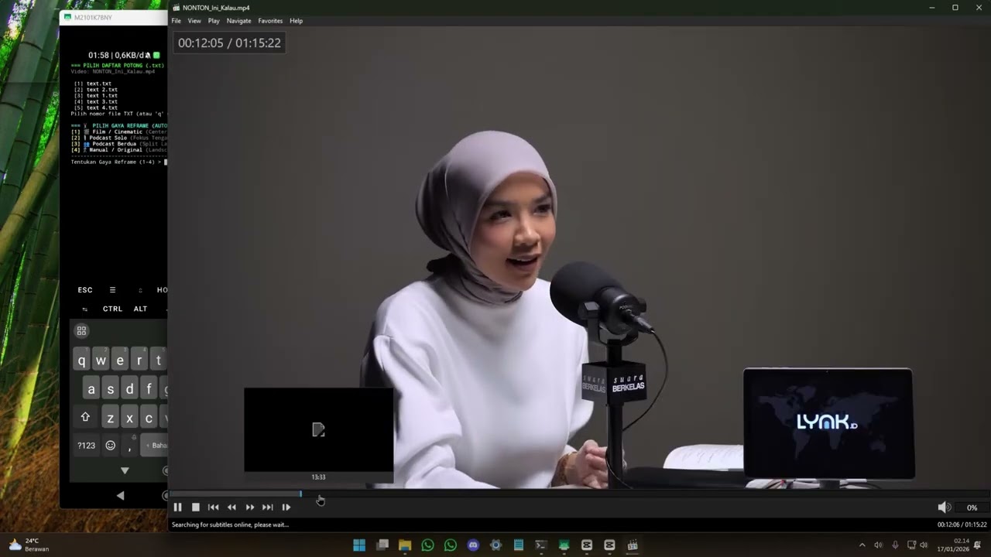This screenshot has height=557, width=991.
Task: Tap the d key on phone keyboard
Action: click(x=129, y=389)
